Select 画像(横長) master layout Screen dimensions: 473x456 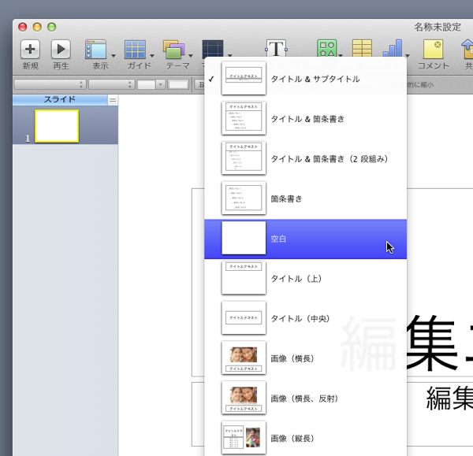coord(305,358)
